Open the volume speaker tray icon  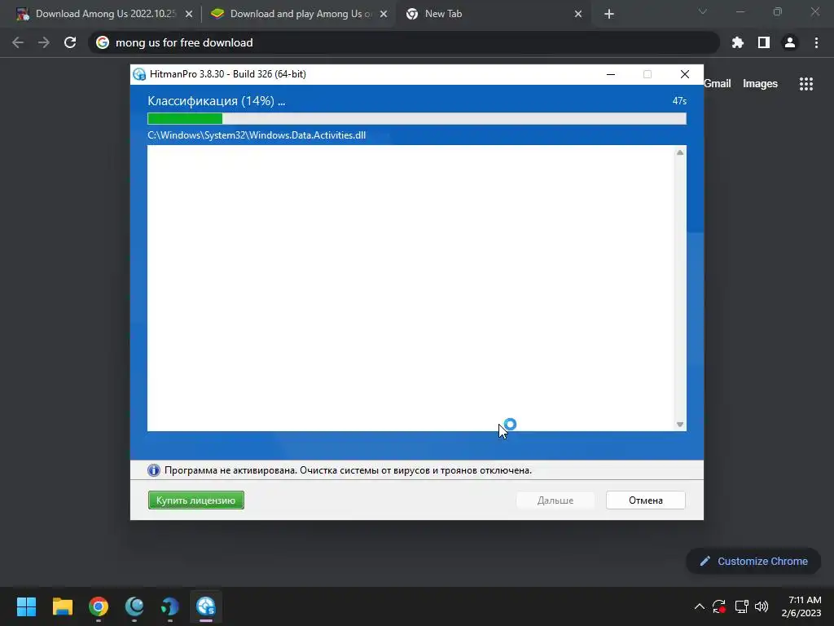[x=762, y=606]
